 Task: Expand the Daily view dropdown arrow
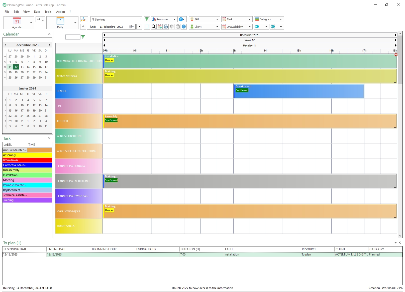[x=75, y=23]
